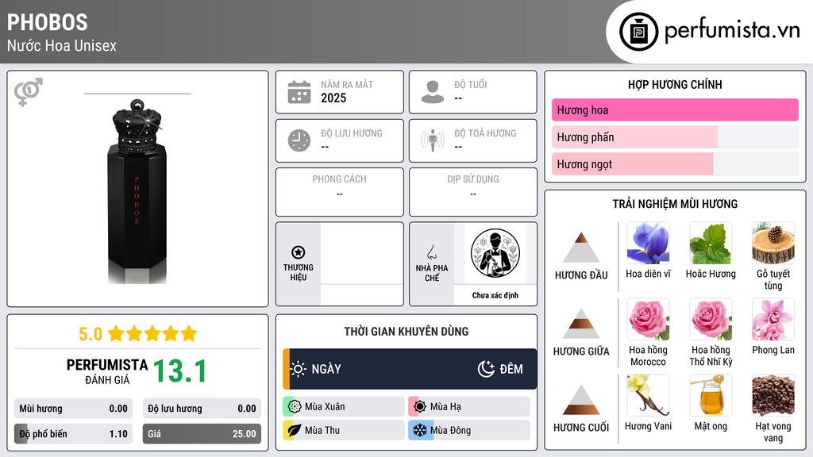The width and height of the screenshot is (813, 457).
Task: Click the star badge icon above Thương hiệu
Action: 299,252
